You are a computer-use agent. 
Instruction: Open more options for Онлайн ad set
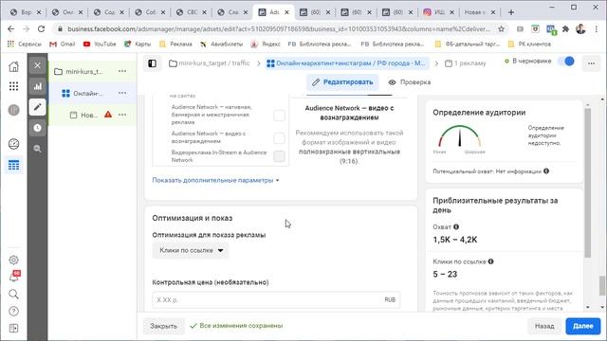point(122,93)
